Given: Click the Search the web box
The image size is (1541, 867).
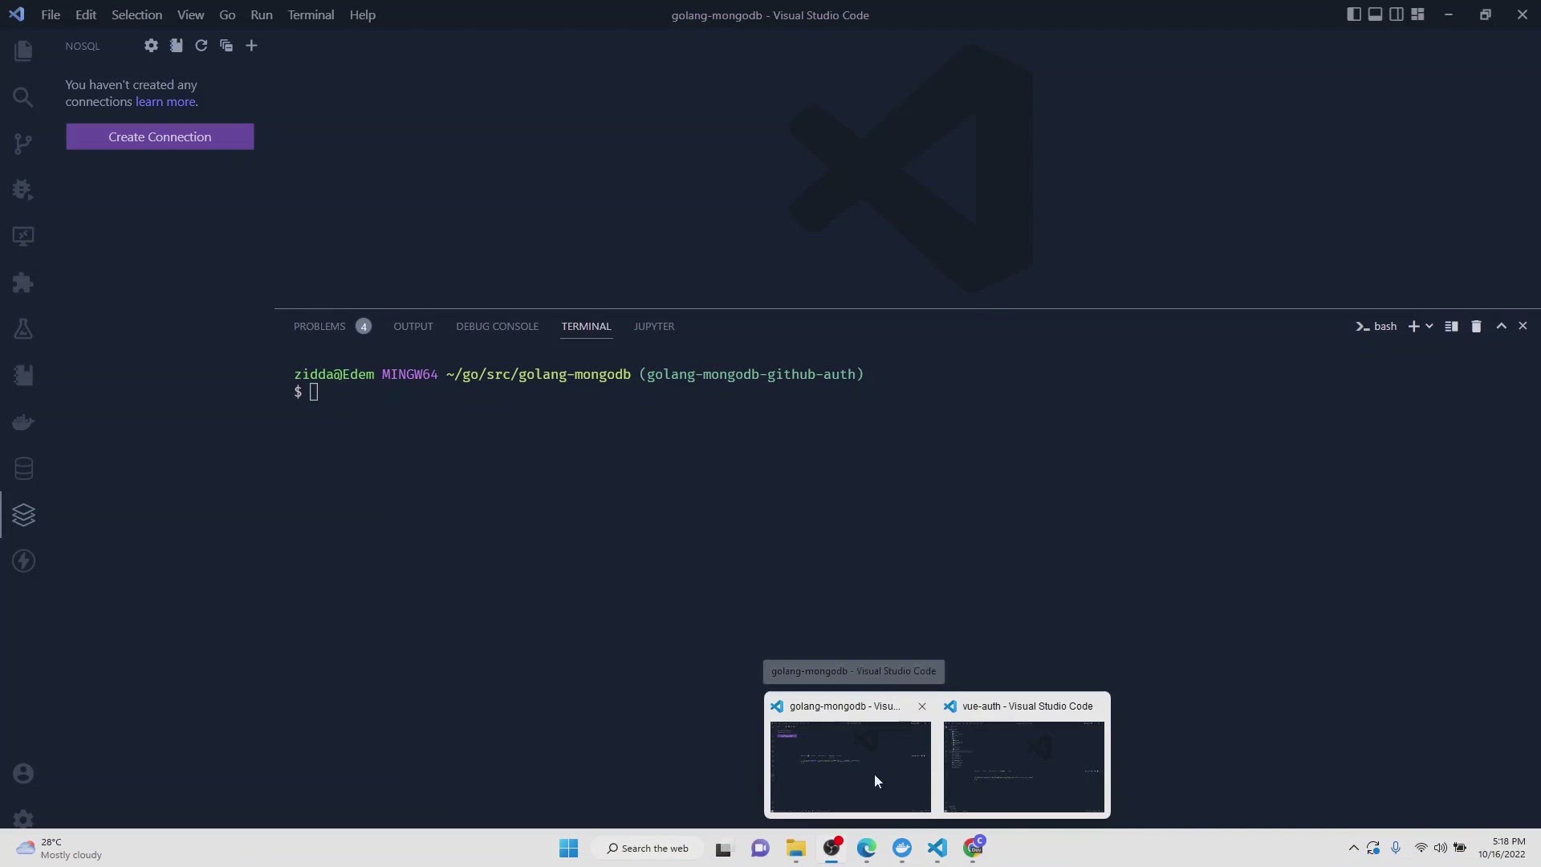Looking at the screenshot, I should point(648,849).
